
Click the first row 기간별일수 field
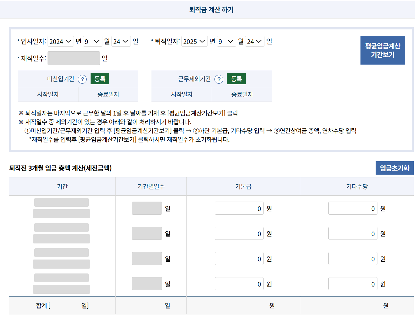[x=147, y=208]
